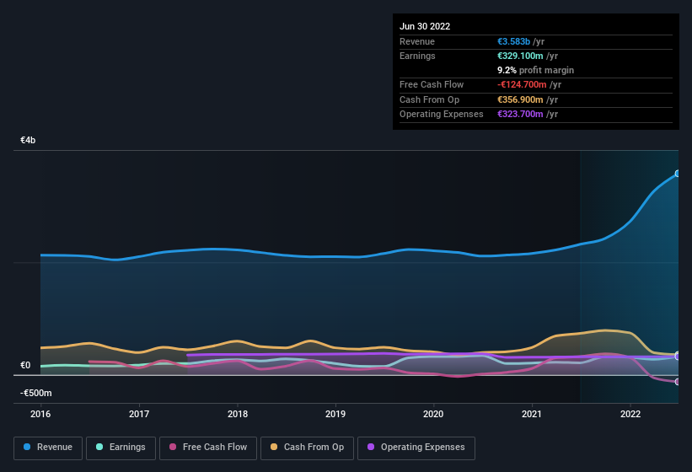Screen dimensions: 692x472
Task: Click the -€124.700m free cash flow value
Action: (522, 84)
